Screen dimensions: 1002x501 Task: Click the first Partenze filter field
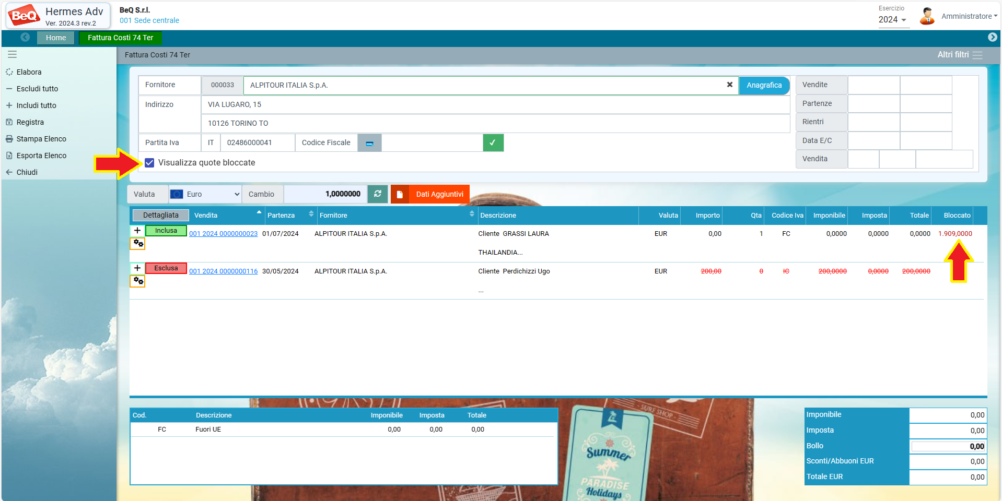pos(873,104)
